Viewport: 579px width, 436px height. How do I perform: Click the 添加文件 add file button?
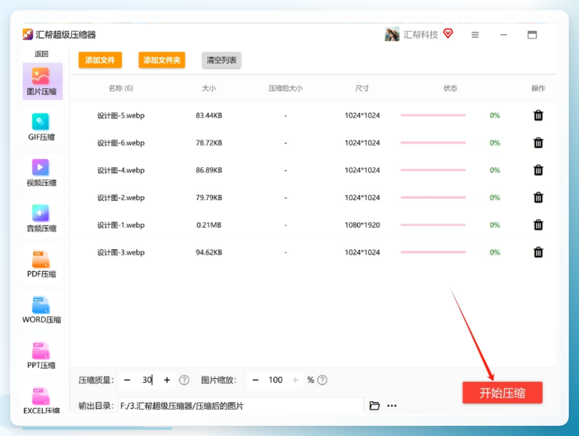coord(100,60)
